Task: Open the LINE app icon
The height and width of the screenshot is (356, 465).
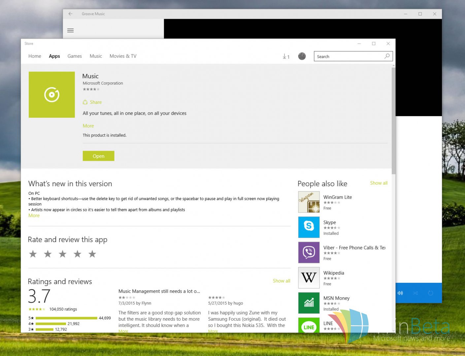Action: pos(309,325)
